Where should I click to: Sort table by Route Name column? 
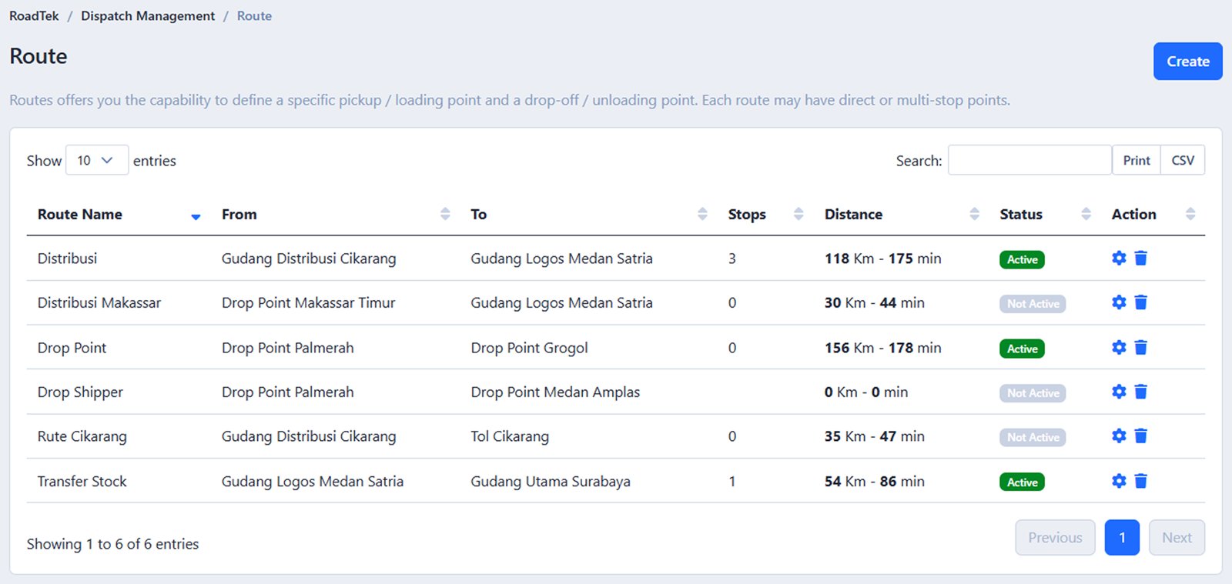(80, 215)
